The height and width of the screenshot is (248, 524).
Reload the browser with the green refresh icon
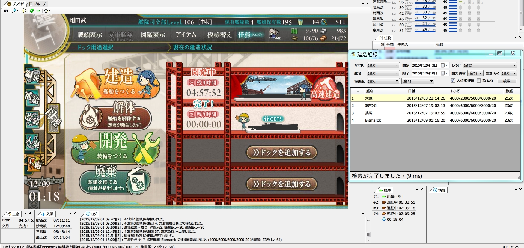coord(32,11)
